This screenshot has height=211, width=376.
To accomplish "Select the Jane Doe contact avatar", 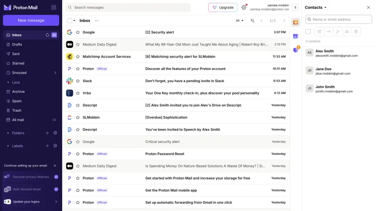I will [310, 71].
